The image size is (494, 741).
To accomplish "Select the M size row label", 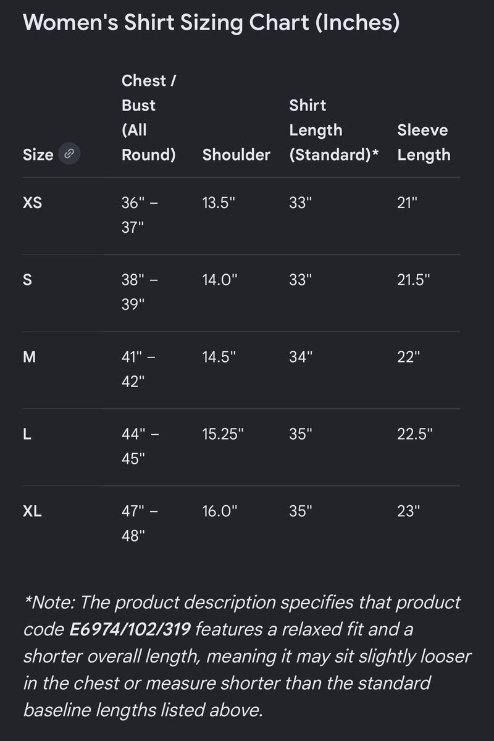I will pos(29,356).
